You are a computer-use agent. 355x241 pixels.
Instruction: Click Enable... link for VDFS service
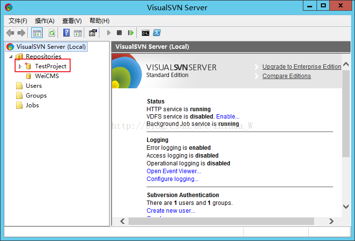click(x=228, y=117)
